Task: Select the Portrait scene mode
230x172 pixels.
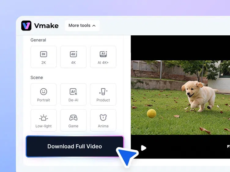Action: tap(43, 94)
